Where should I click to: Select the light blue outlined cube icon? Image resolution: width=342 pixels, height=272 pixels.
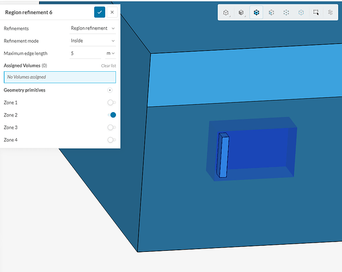pyautogui.click(x=301, y=13)
